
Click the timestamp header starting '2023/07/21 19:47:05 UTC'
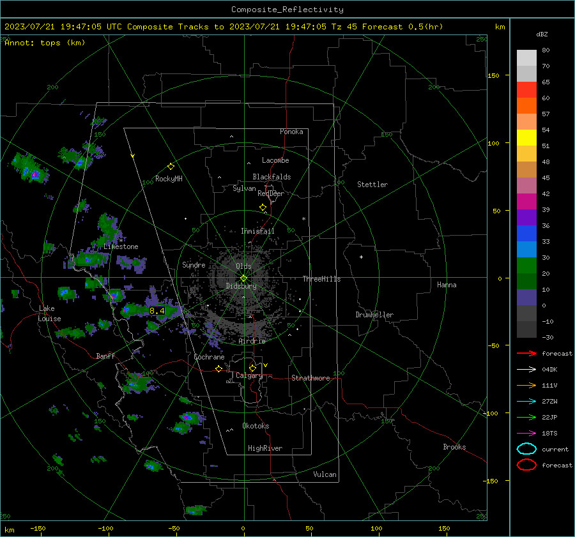click(224, 27)
